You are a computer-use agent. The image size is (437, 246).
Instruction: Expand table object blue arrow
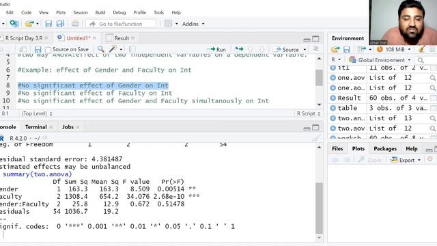(x=333, y=108)
